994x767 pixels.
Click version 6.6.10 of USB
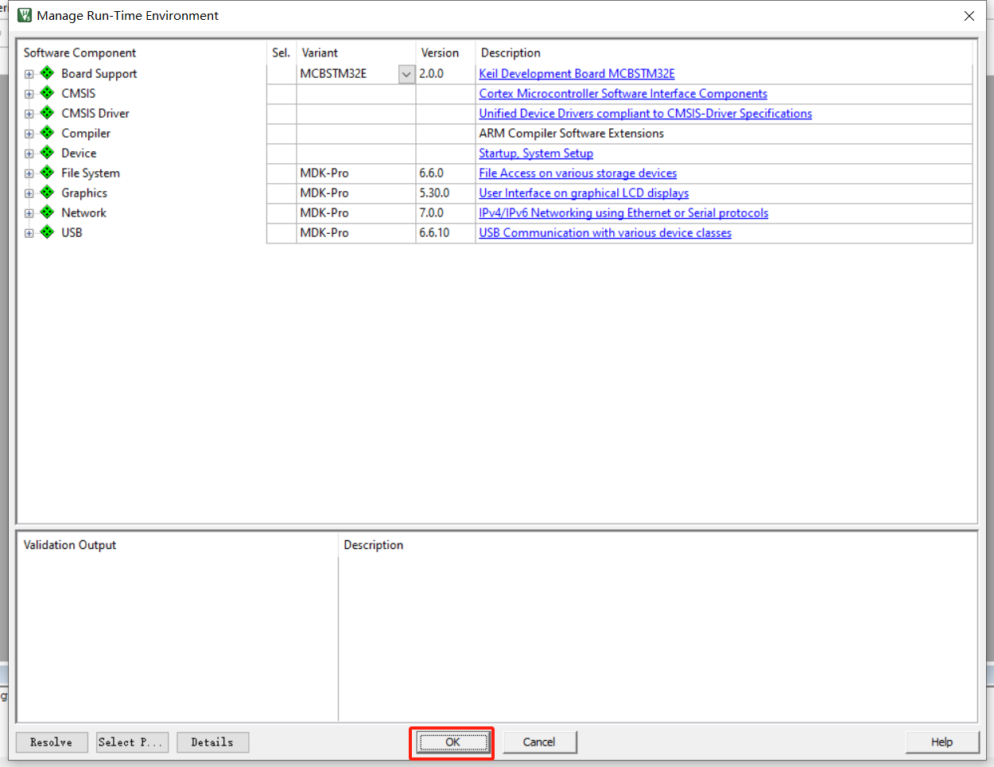tap(434, 232)
